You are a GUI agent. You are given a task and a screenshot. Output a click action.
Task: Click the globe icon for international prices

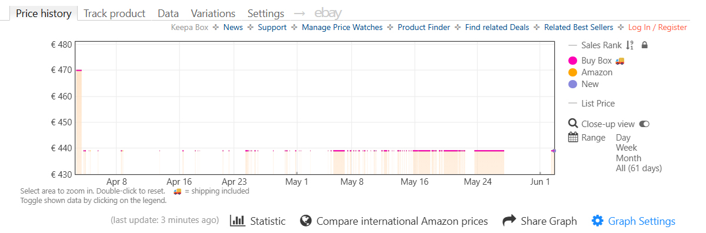(305, 221)
